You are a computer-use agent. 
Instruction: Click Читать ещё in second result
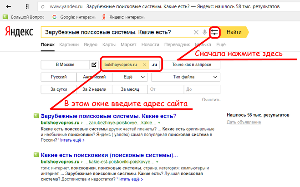coord(130,179)
